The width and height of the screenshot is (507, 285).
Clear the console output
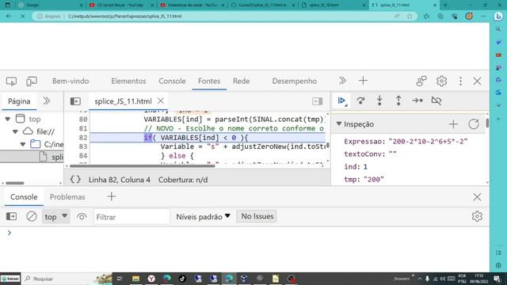(32, 216)
